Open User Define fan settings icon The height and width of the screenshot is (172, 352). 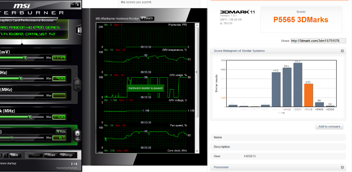click(77, 134)
